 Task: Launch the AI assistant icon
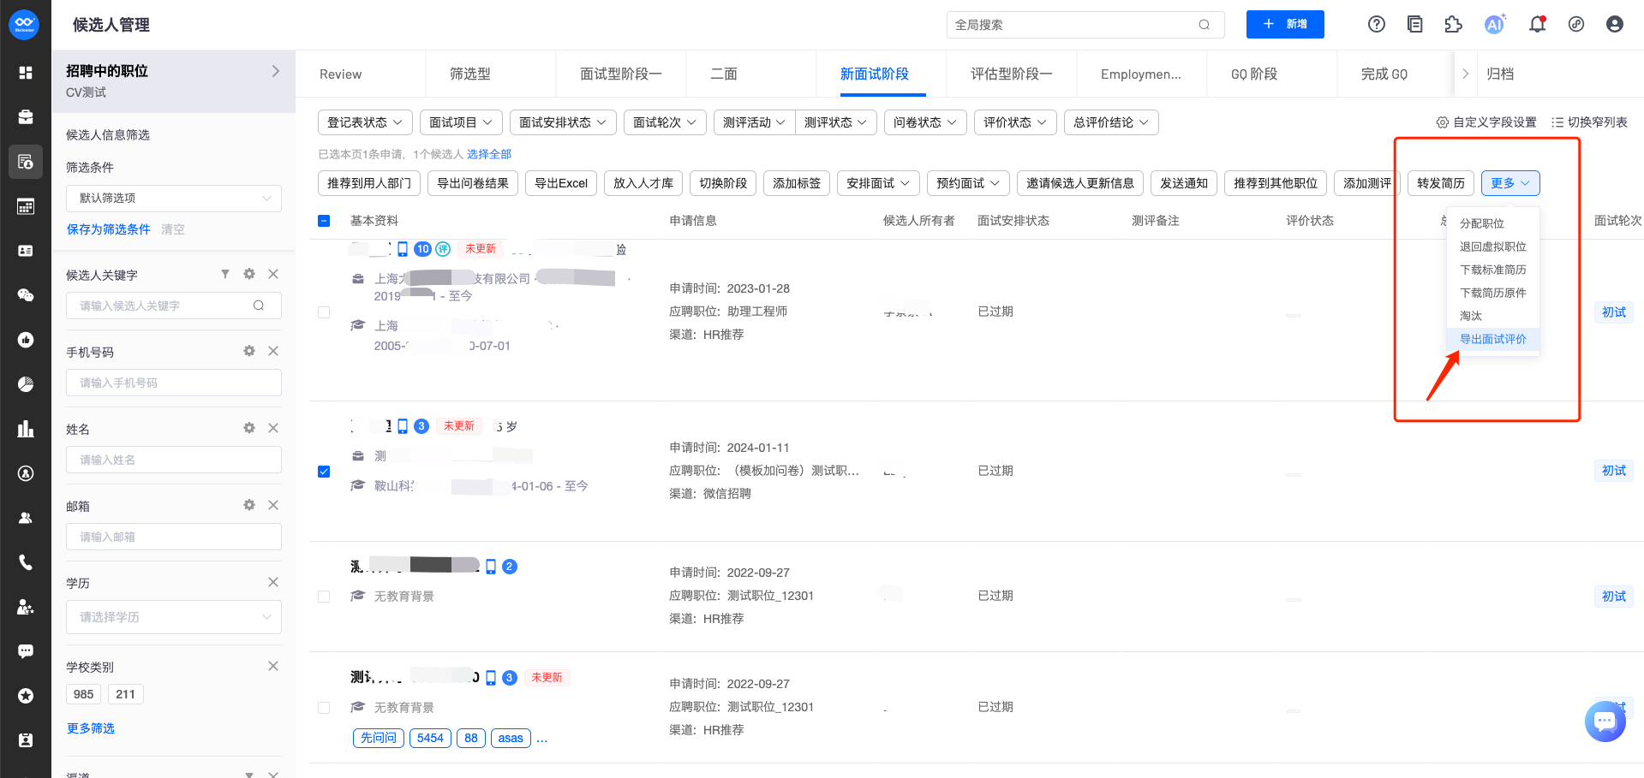click(1495, 24)
